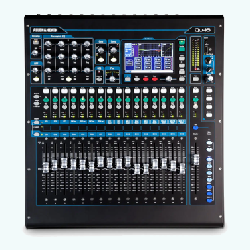Viewport: 250px width, 250px height.
Task: Select channel 14 with its green Sel key
Action: click(x=164, y=100)
